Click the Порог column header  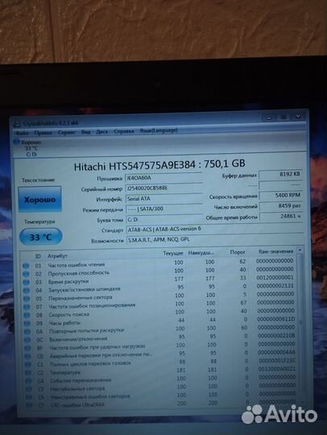tap(238, 252)
